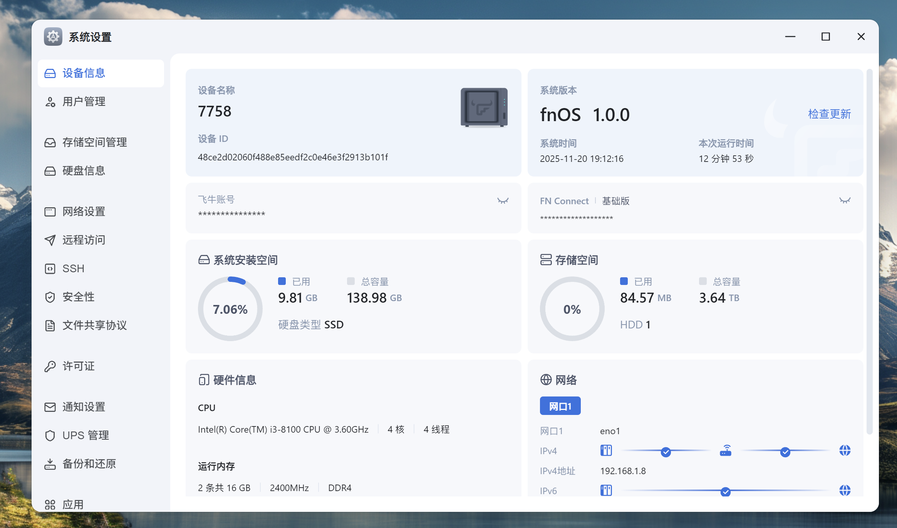Click the IPv6 connection check marker
Screen dimensions: 897x528
[725, 491]
